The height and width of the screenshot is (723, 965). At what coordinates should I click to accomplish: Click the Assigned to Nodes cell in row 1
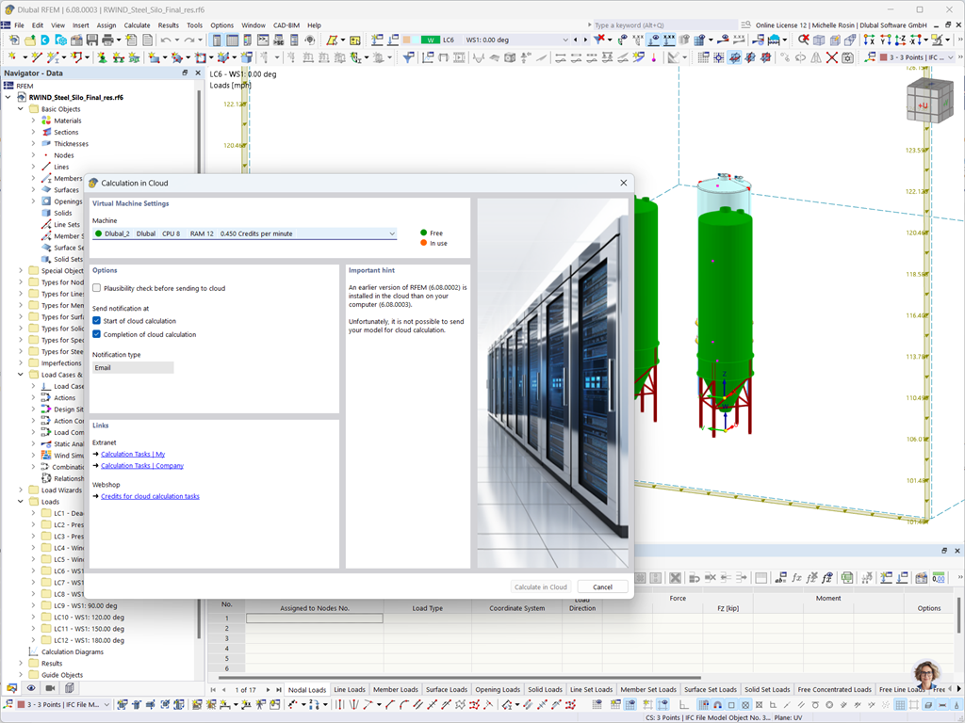pos(315,618)
